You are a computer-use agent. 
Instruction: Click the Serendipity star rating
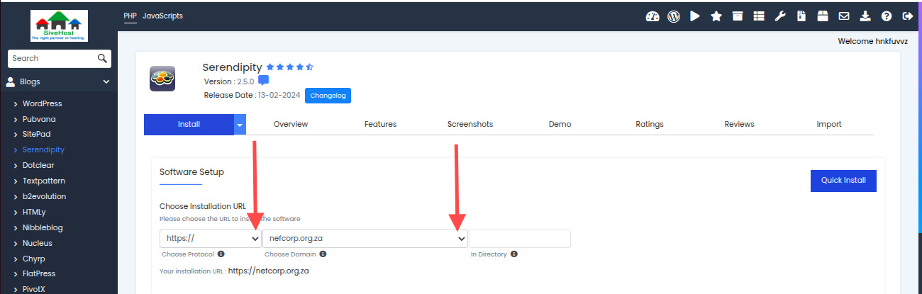[290, 67]
